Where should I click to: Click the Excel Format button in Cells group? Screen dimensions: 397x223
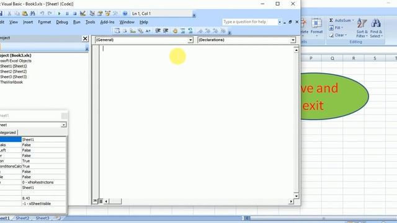pyautogui.click(x=316, y=28)
